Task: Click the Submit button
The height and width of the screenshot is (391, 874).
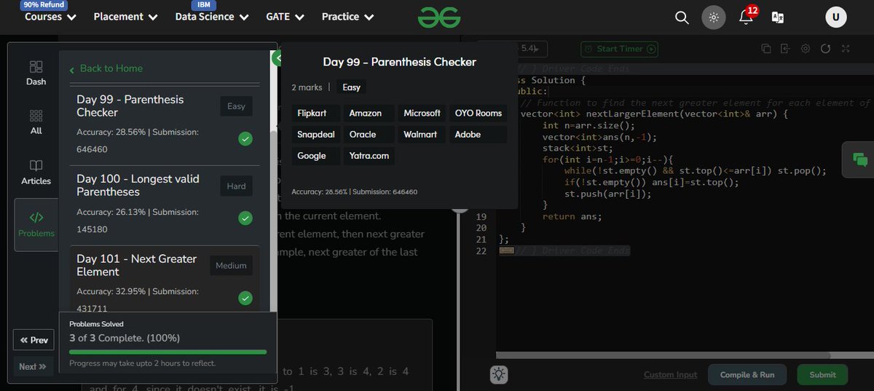Action: coord(822,374)
